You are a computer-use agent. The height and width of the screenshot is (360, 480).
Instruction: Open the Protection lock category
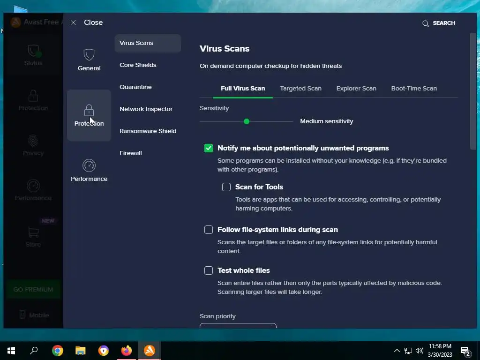coord(89,115)
